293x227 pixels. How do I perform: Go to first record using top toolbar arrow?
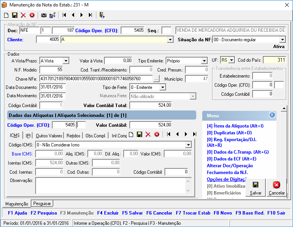64,15
